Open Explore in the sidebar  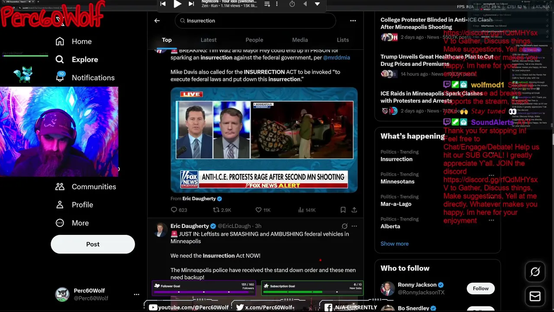77,59
